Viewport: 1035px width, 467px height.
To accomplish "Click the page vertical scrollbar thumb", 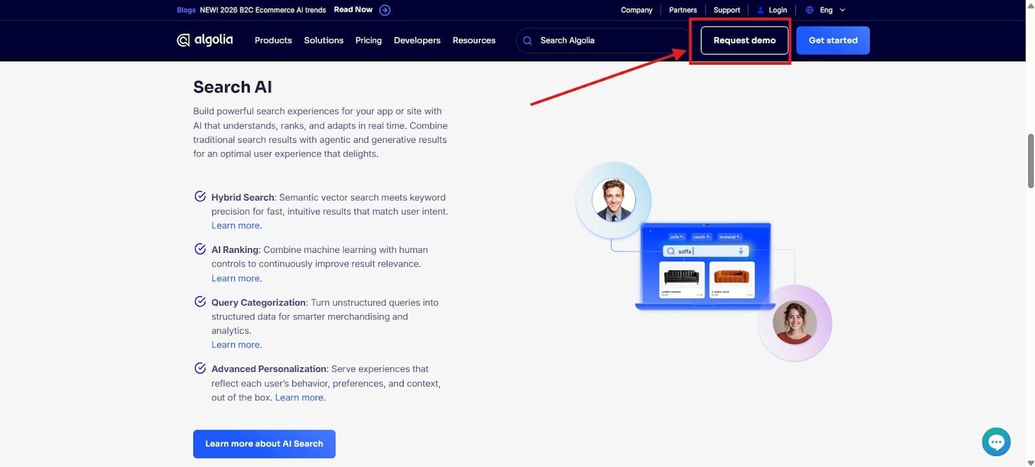I will click(x=1030, y=160).
